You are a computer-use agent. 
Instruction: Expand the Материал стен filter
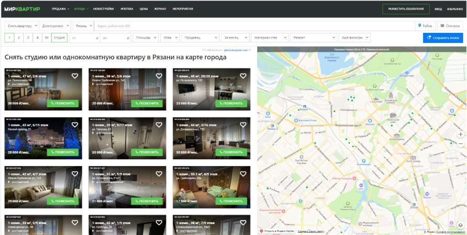coord(270,38)
